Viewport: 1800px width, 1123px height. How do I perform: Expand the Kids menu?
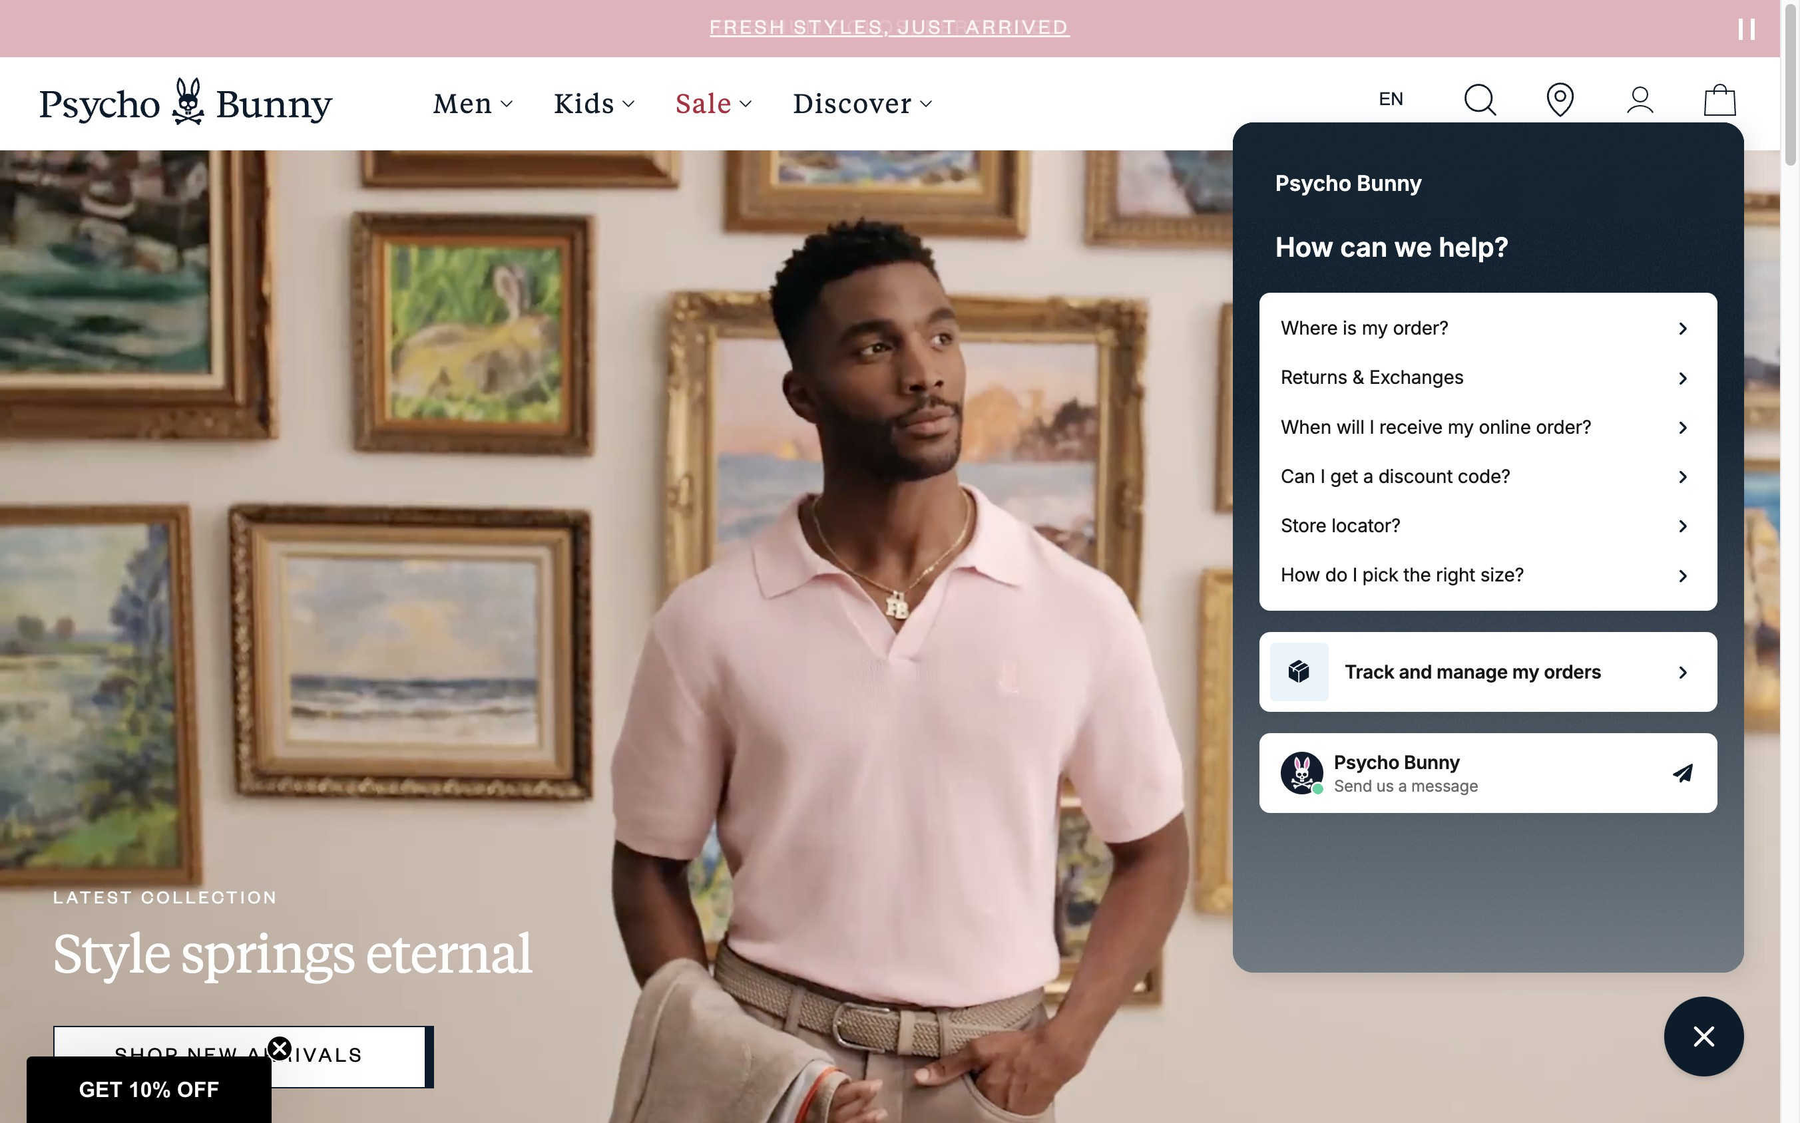tap(594, 103)
